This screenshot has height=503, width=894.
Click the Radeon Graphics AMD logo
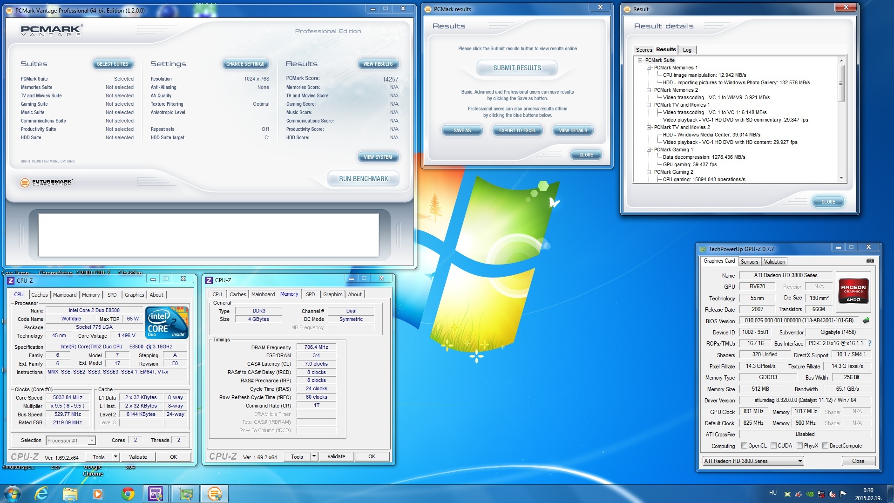click(x=853, y=291)
